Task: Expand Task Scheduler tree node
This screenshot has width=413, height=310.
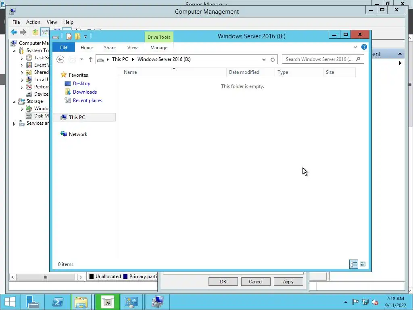Action: [x=22, y=58]
